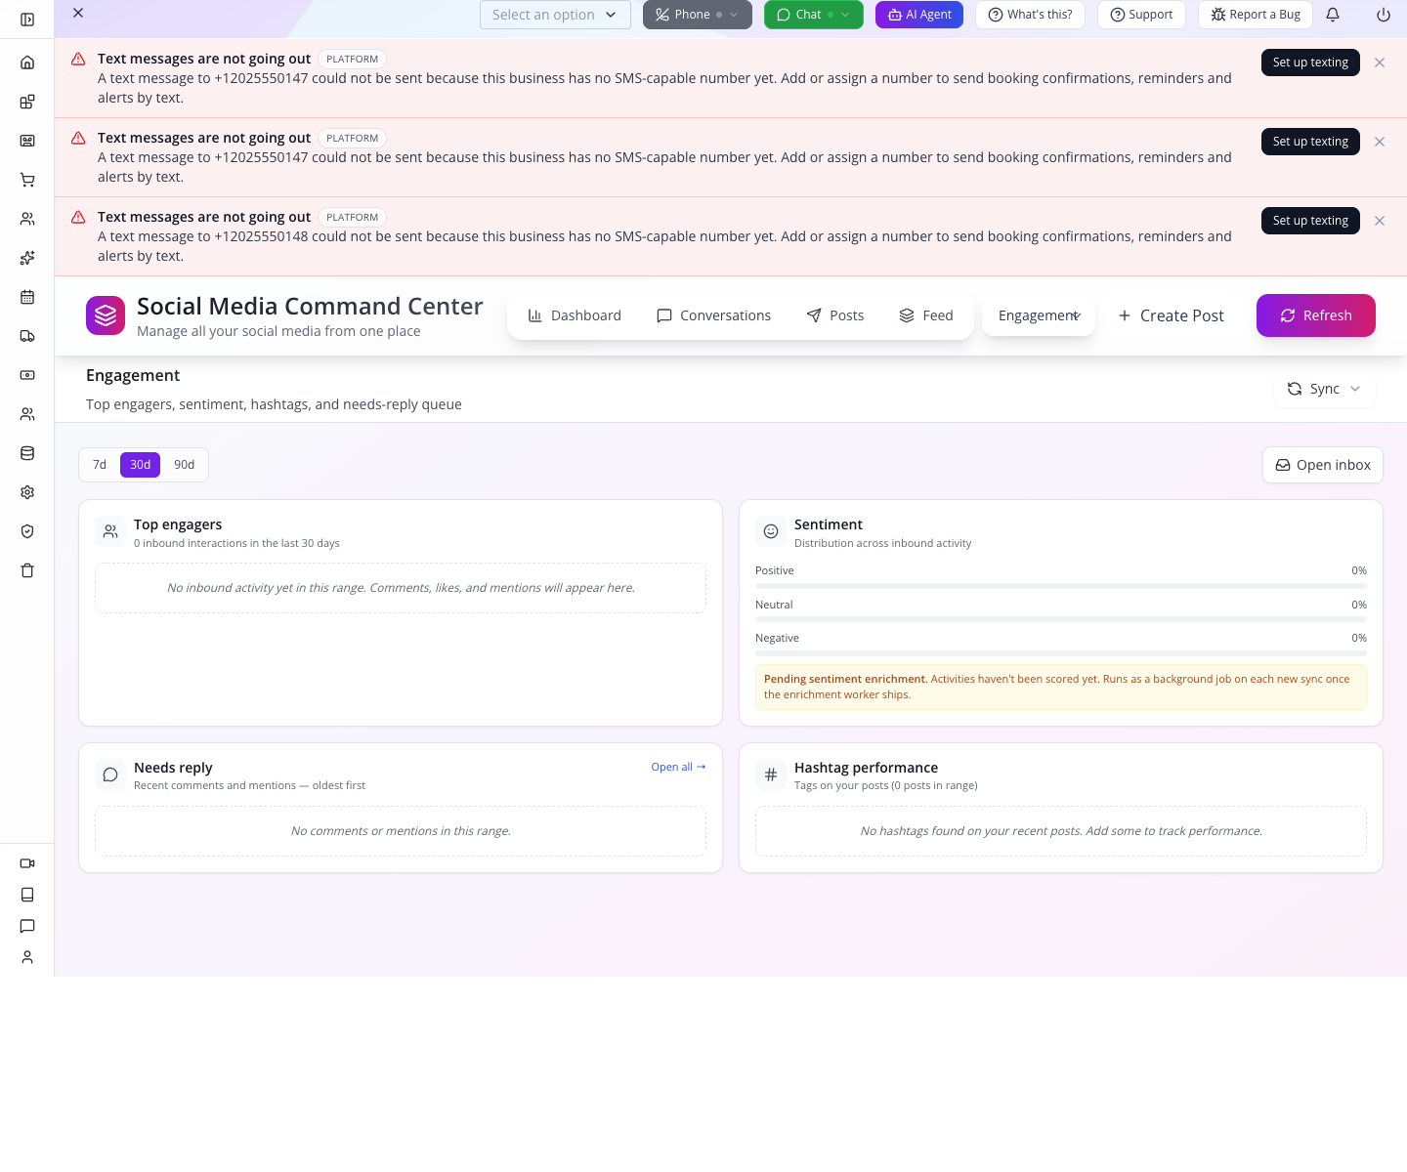The image size is (1407, 1172).
Task: Click the delivery truck sidebar icon
Action: [27, 336]
